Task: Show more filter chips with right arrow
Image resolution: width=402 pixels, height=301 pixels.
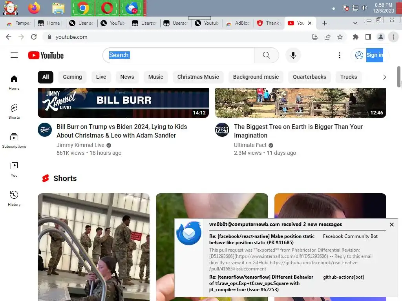Action: (384, 77)
